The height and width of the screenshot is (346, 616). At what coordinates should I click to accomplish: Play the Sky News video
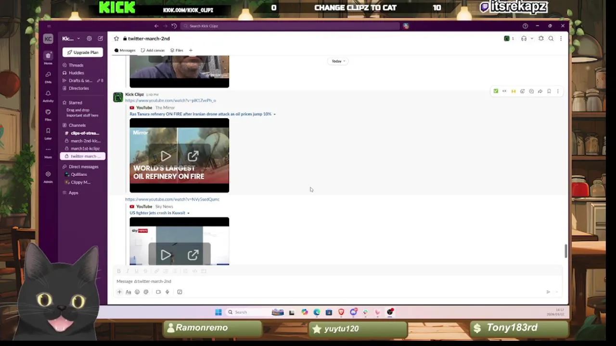tap(166, 255)
